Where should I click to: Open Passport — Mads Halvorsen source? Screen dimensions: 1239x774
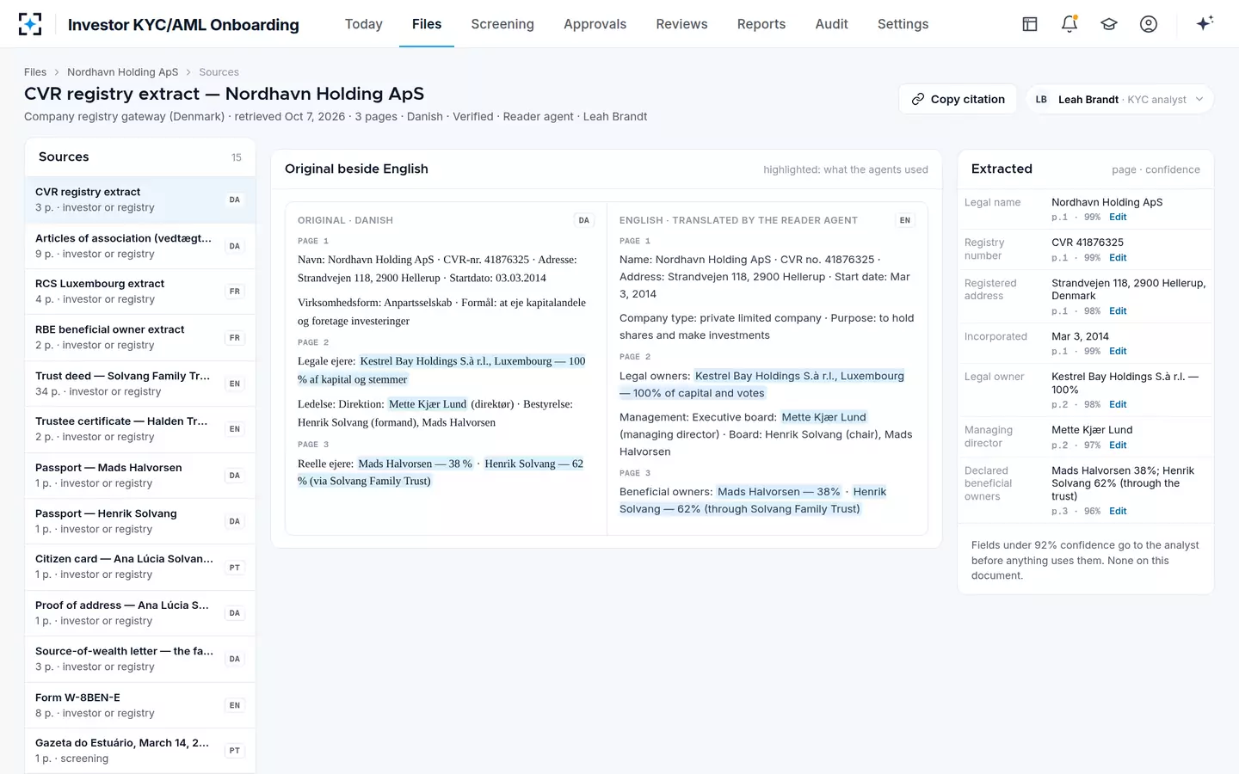pos(140,476)
